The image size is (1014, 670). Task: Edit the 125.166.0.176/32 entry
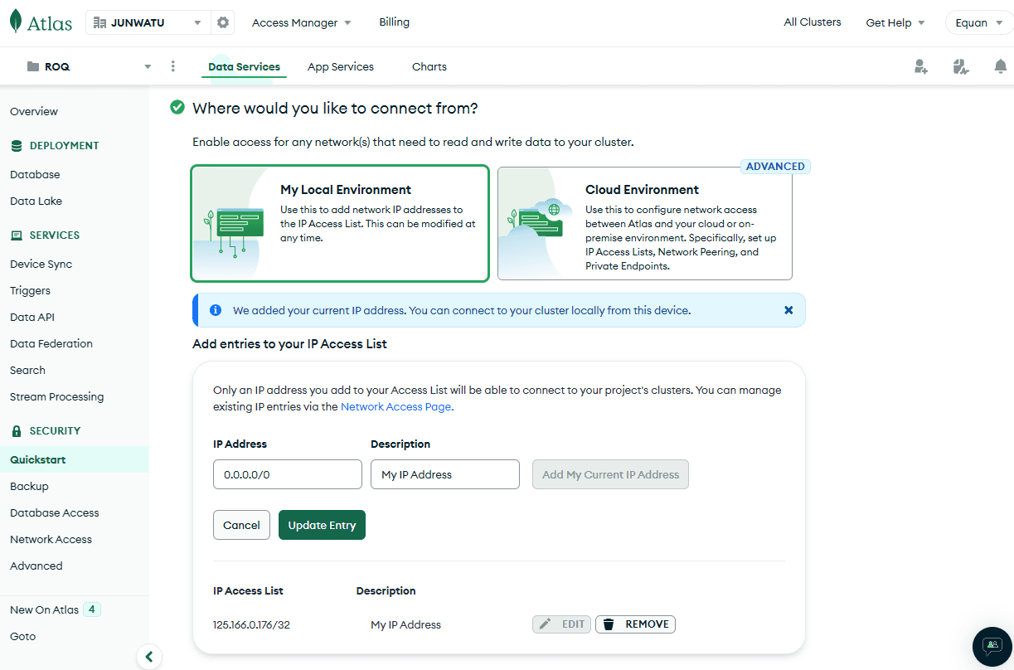coord(561,624)
